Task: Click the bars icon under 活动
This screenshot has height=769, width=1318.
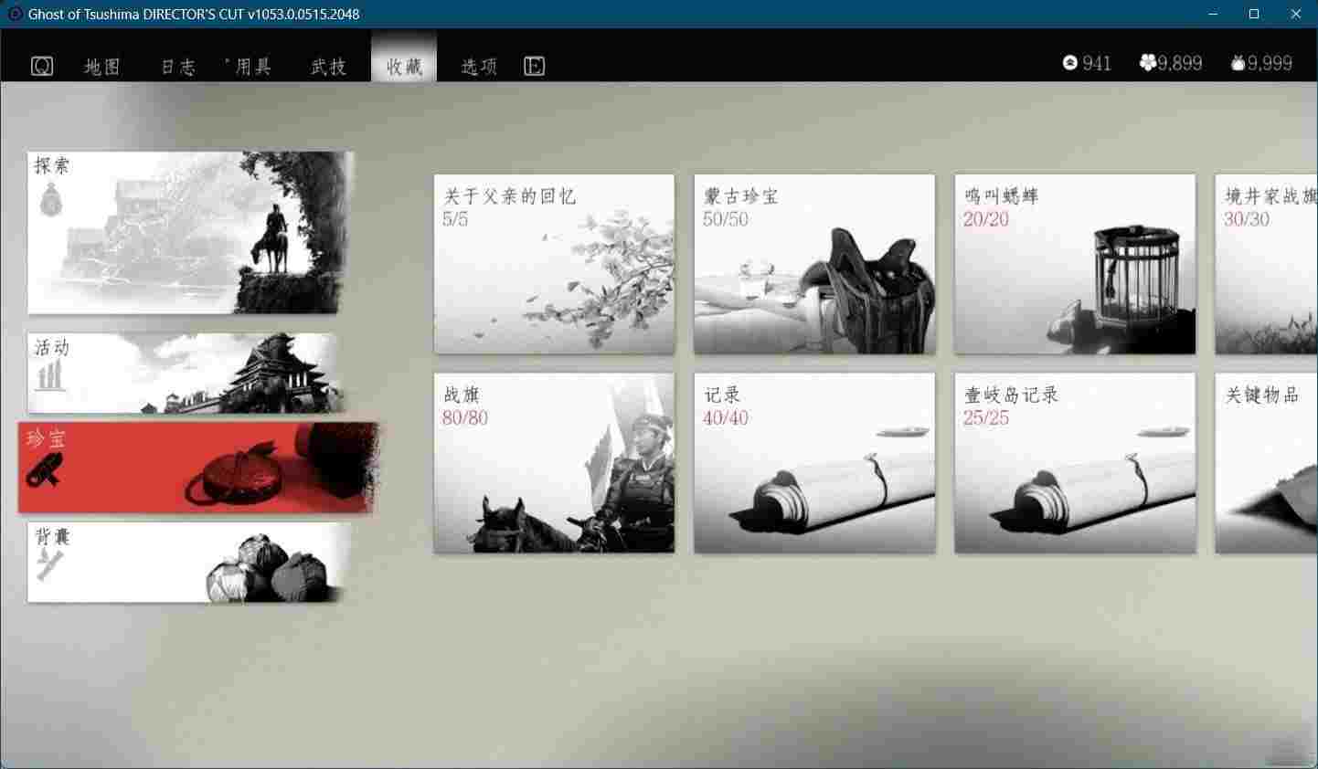Action: tap(50, 375)
